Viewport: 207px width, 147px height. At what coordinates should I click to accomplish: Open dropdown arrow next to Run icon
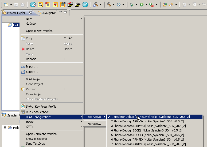pos(146,5)
